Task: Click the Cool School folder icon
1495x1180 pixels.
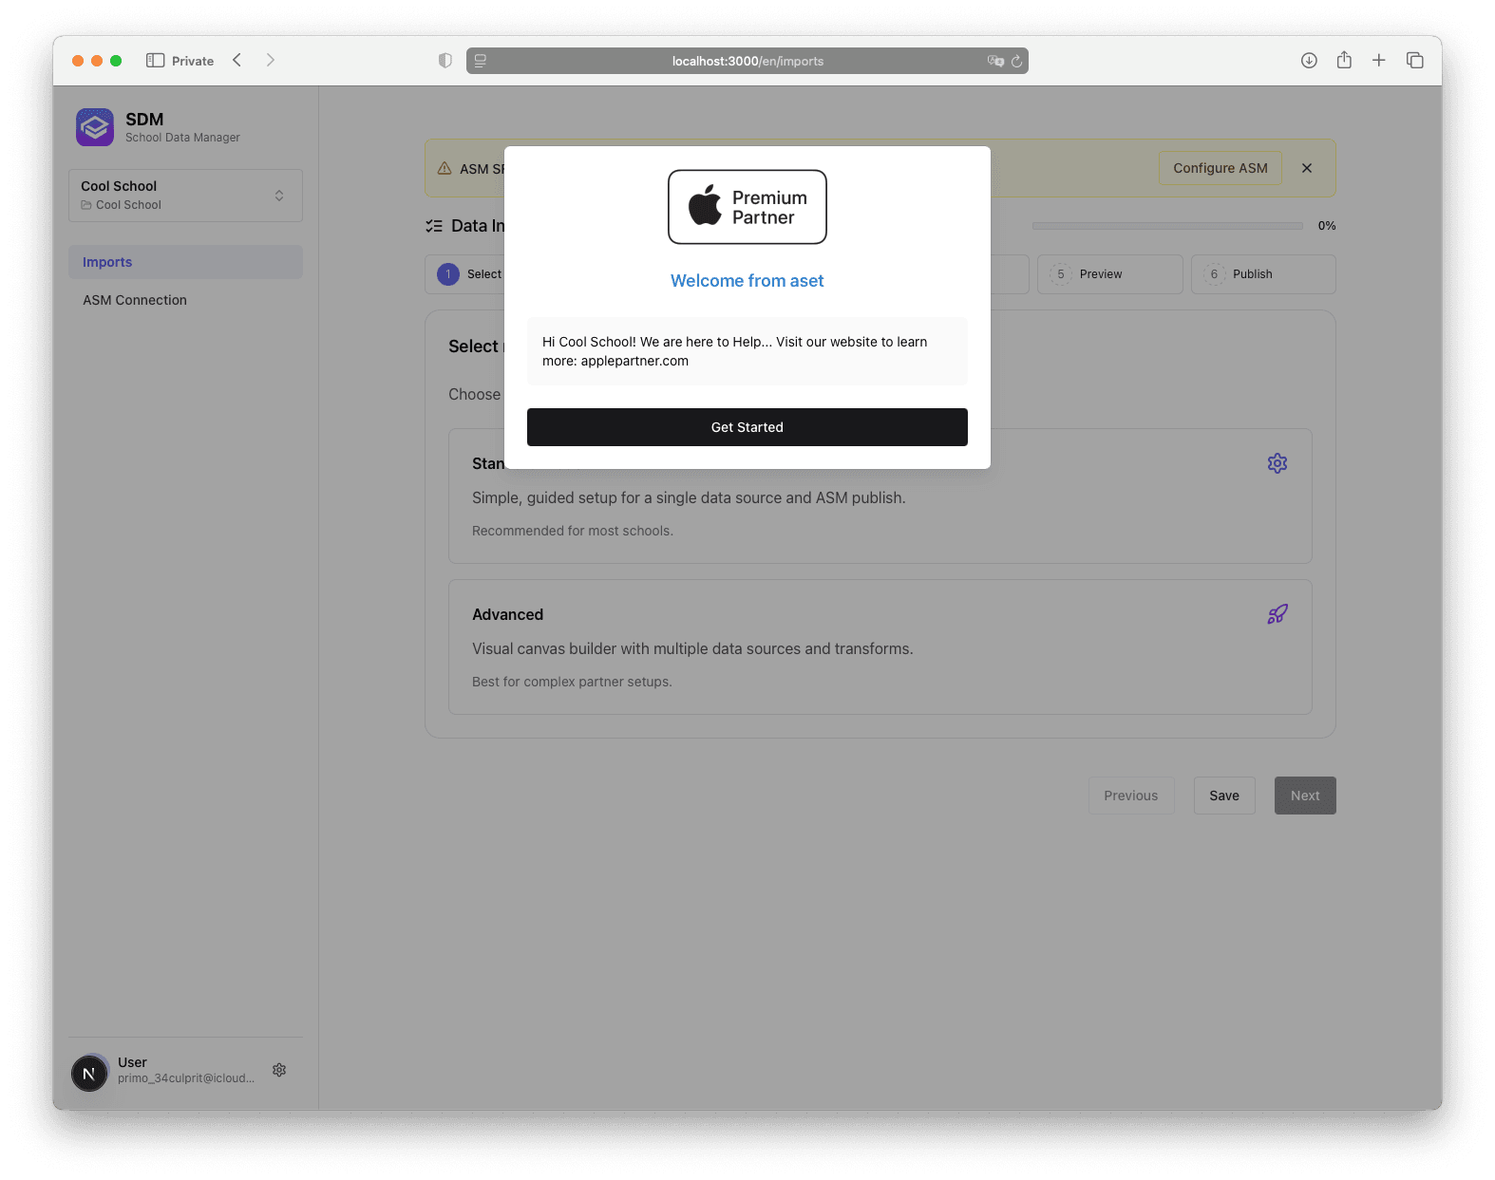Action: (86, 205)
